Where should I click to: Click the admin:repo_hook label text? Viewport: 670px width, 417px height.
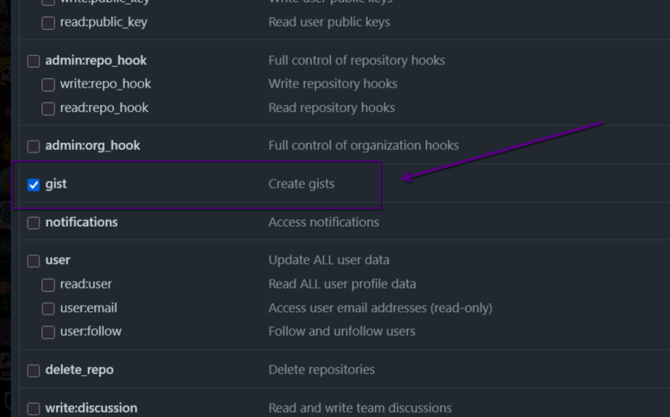[96, 60]
